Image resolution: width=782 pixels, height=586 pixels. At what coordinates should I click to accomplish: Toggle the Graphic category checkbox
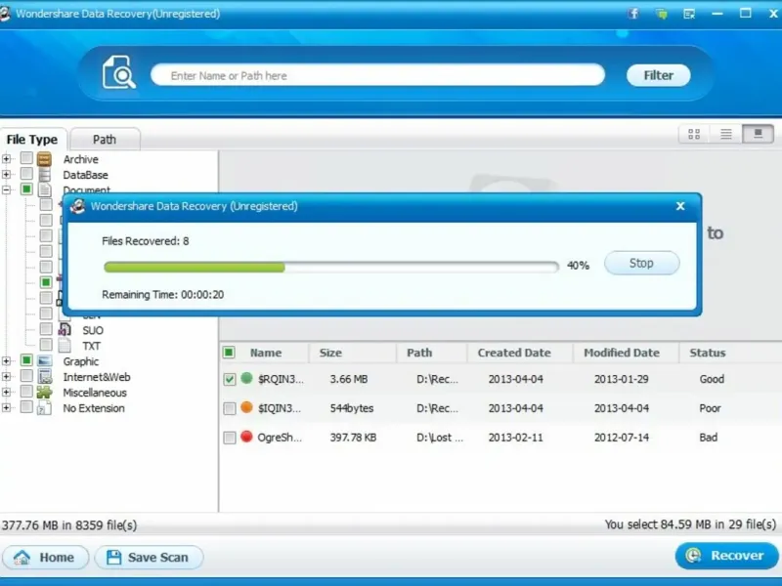point(26,360)
